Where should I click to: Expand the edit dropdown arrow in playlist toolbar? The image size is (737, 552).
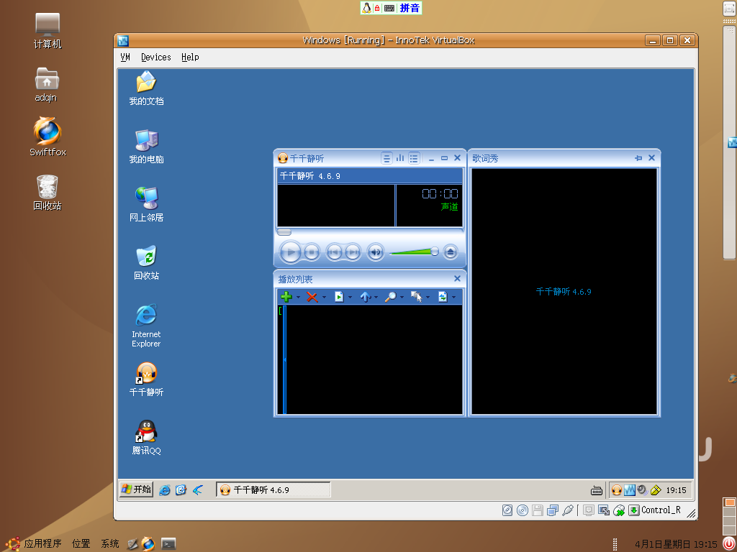click(x=428, y=297)
